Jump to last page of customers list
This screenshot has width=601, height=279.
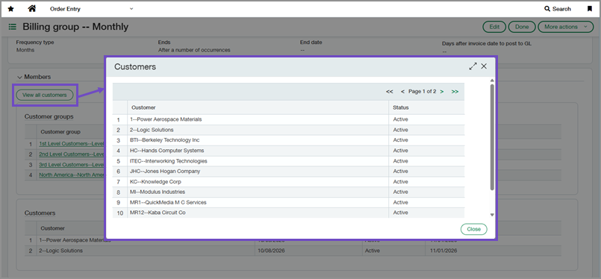click(455, 92)
